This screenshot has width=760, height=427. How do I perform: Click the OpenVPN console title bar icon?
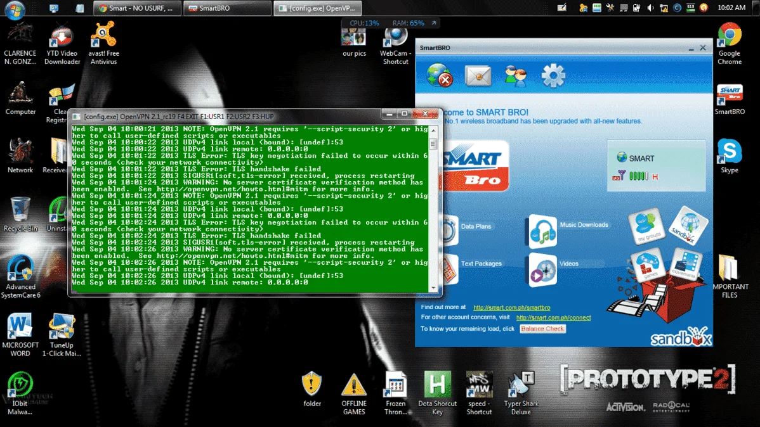click(77, 117)
